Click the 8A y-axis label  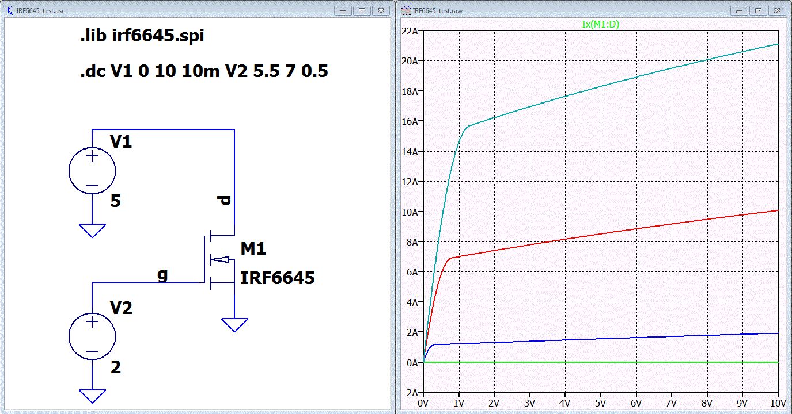pos(412,242)
